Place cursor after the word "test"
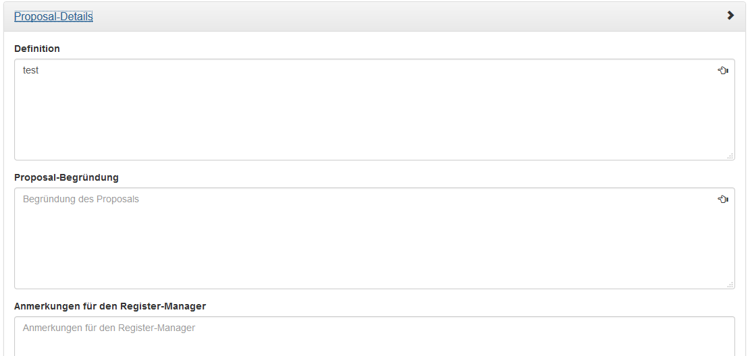750x356 pixels. coord(39,70)
